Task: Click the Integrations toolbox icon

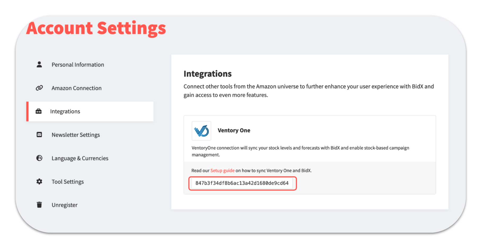Action: pos(39,111)
